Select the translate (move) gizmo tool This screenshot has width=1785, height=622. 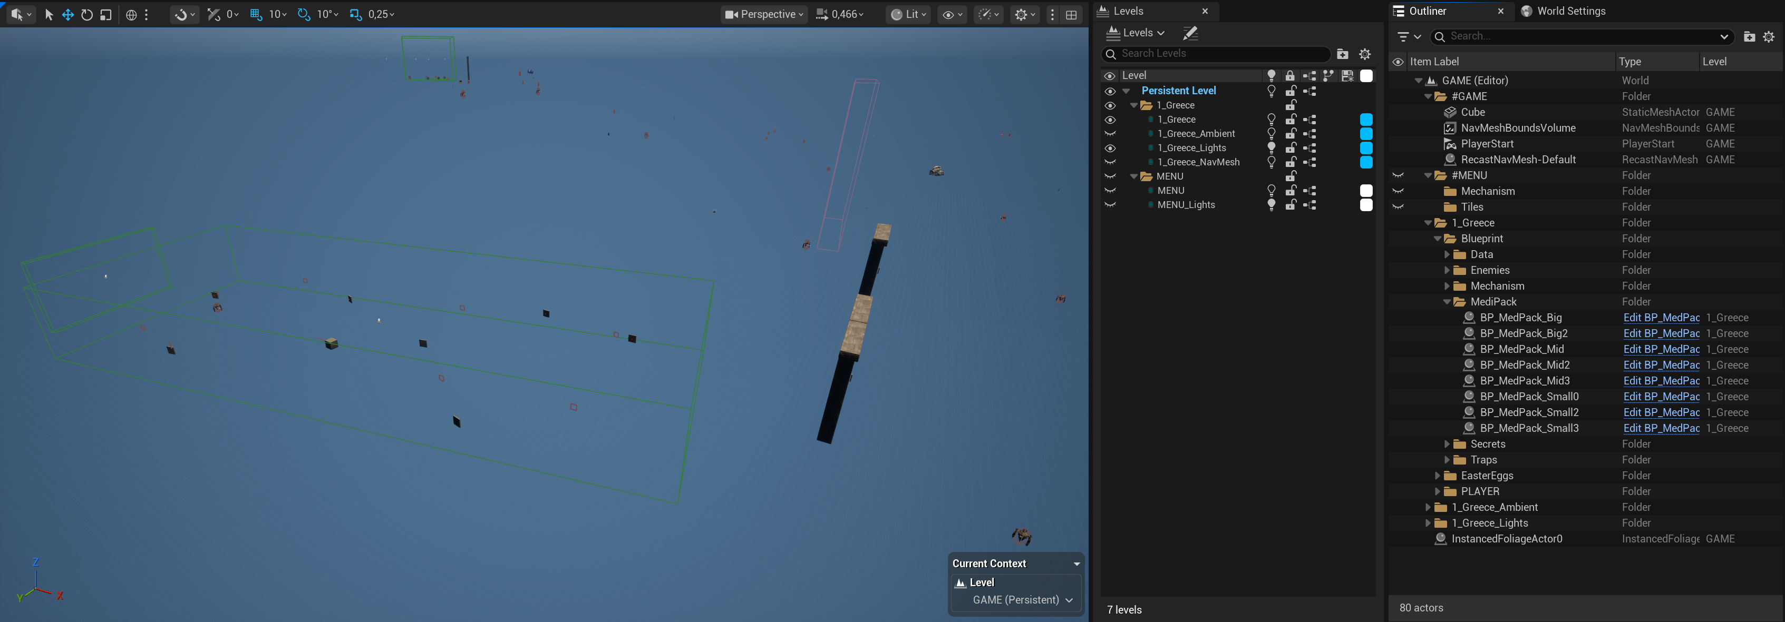click(x=68, y=15)
